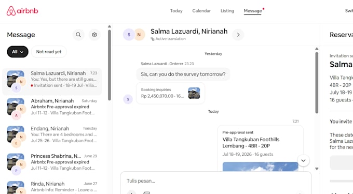
Task: Click the conversation scrollbar thumb
Action: click(x=317, y=83)
